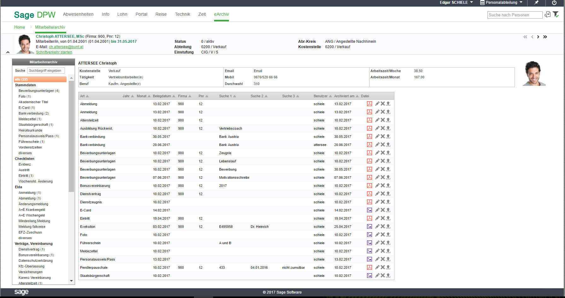
Task: Click the Suchbegriff eingeben search field
Action: [46, 70]
